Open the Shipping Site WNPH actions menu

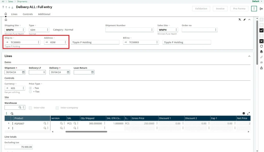click(x=23, y=30)
